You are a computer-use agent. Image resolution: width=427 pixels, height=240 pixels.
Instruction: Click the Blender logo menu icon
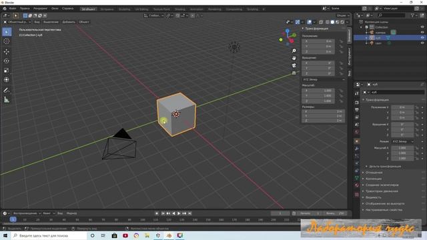tap(5, 9)
